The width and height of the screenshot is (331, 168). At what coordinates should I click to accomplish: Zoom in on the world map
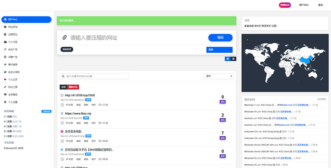click(x=248, y=40)
